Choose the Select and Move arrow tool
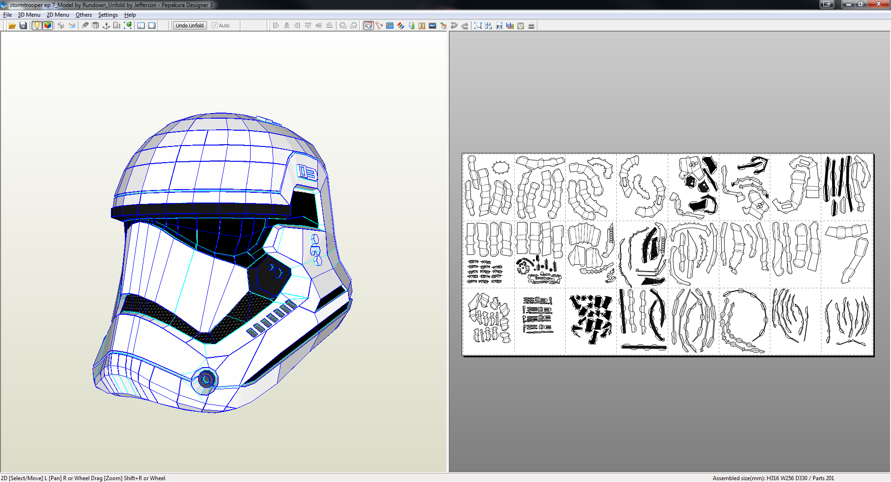Screen dimensions: 891x482 [x=368, y=25]
